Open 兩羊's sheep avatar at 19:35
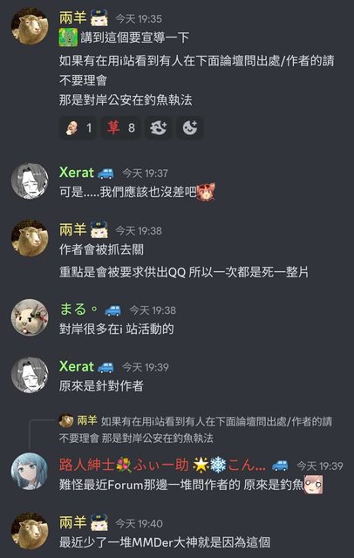Viewport: 354px width, 558px height. 30,26
